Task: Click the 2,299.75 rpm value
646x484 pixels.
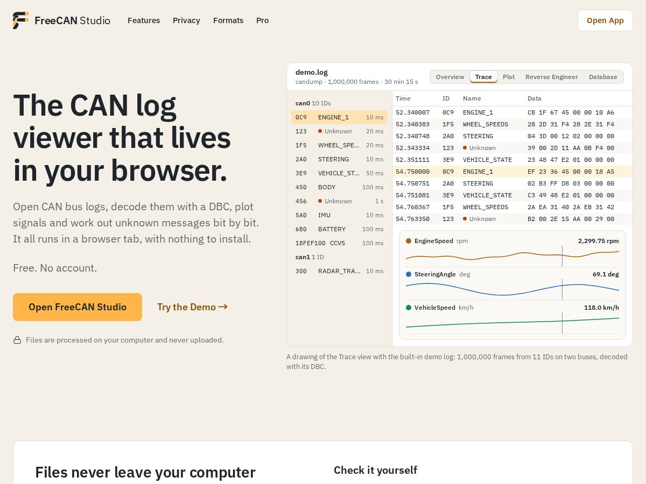Action: 599,241
